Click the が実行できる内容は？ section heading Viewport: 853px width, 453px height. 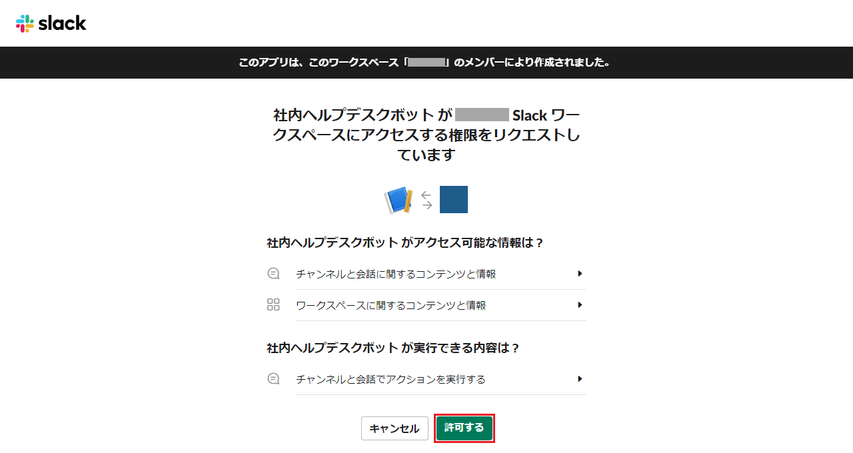[x=393, y=348]
